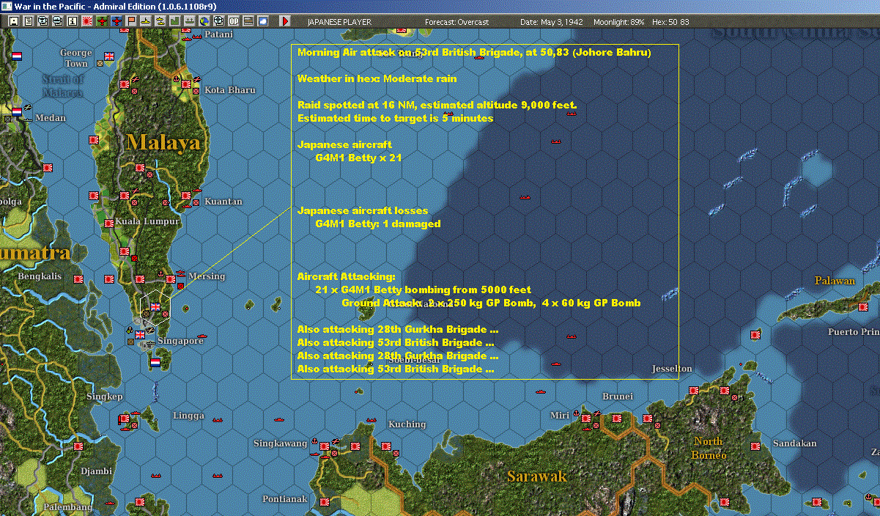The width and height of the screenshot is (880, 516).
Task: Select red plane on green background icon
Action: (101, 21)
